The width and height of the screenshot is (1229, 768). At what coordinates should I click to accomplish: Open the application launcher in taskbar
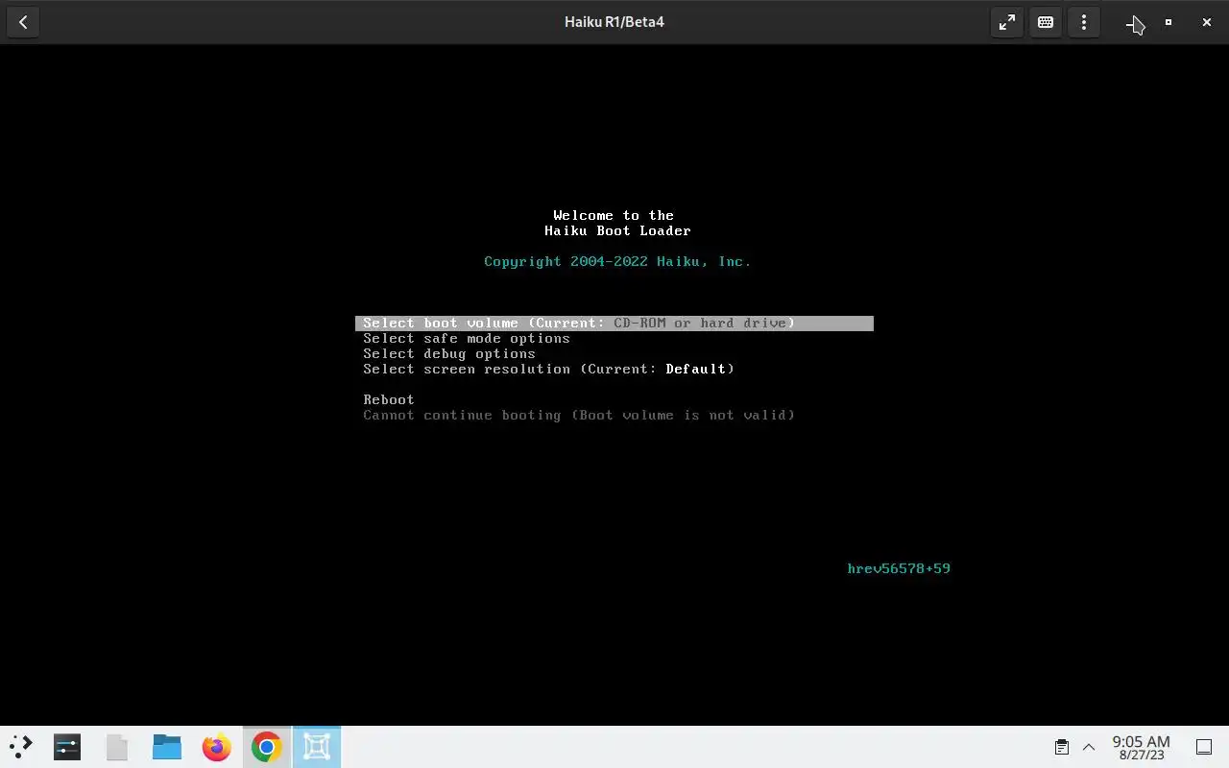click(x=21, y=747)
